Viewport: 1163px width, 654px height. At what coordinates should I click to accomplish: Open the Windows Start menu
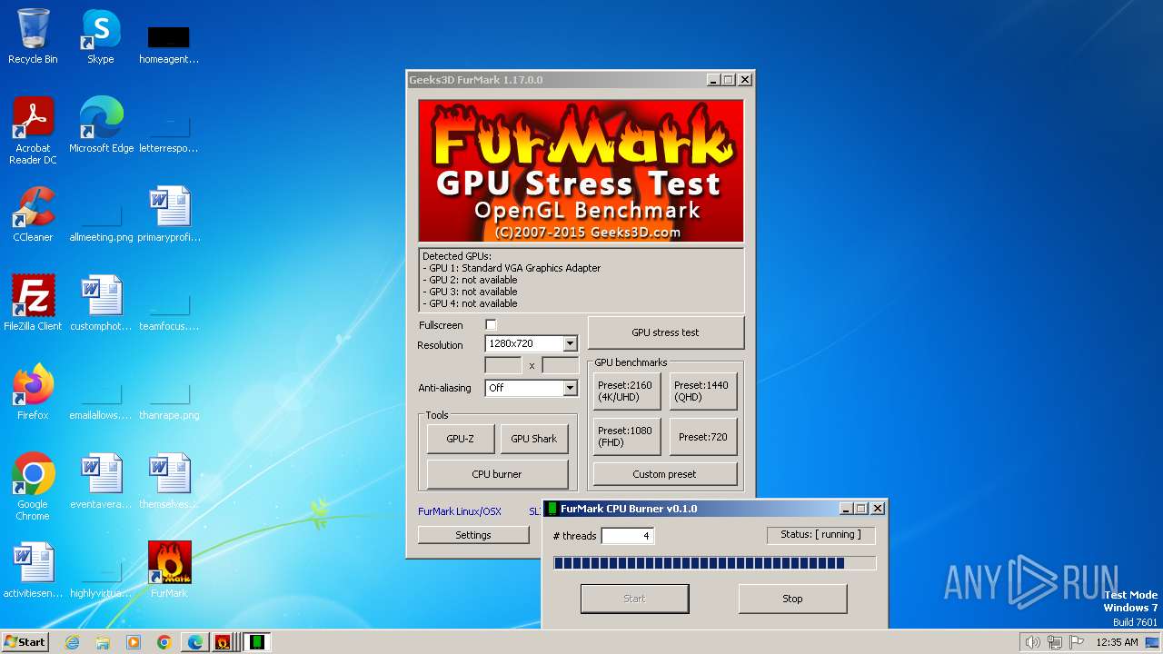[25, 642]
